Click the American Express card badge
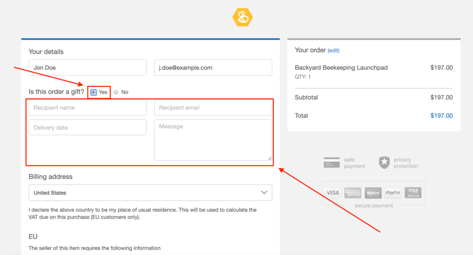Viewport: 473px width, 255px height. pyautogui.click(x=353, y=193)
